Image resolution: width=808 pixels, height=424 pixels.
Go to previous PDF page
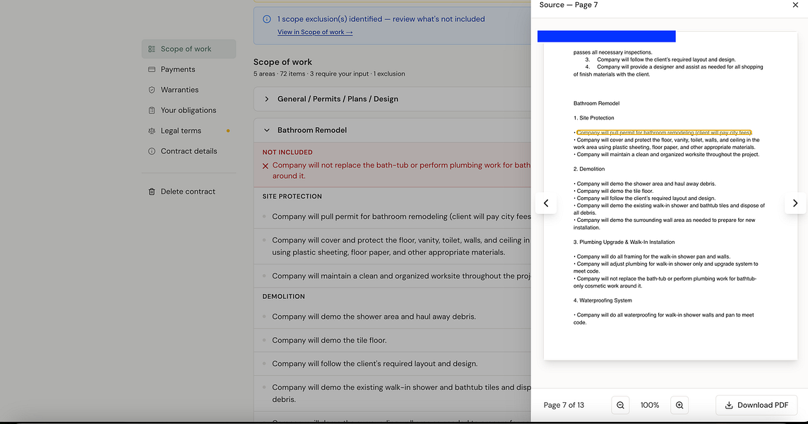[546, 204]
